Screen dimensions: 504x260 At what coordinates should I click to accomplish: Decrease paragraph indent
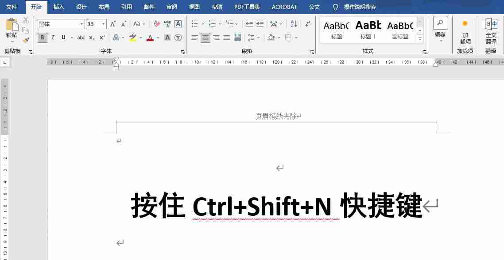pyautogui.click(x=249, y=24)
